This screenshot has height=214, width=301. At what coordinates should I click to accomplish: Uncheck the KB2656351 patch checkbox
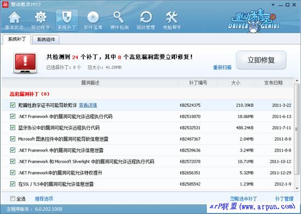[13, 173]
